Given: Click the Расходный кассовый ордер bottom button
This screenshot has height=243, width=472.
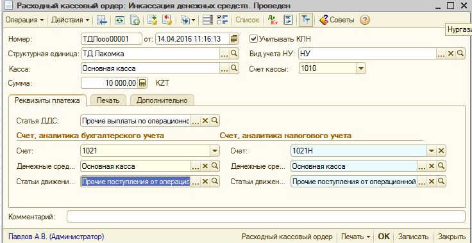Looking at the screenshot, I should click(x=287, y=237).
